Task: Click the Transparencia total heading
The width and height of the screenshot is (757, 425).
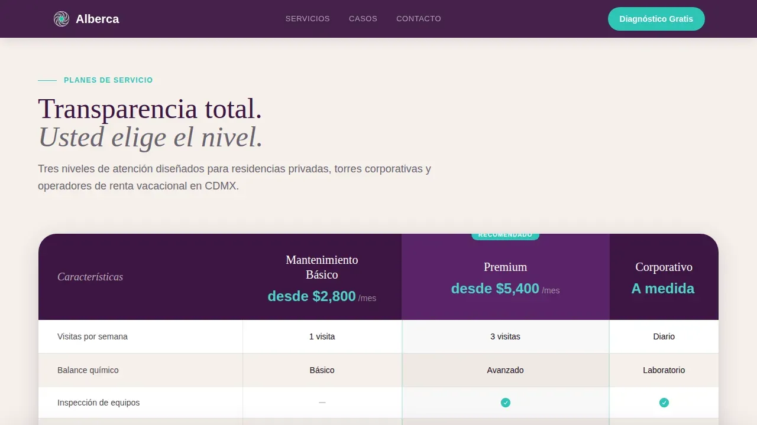Action: tap(150, 109)
